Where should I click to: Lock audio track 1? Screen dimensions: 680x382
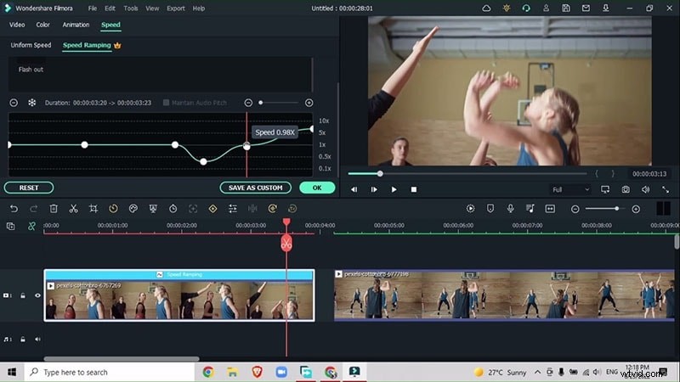pyautogui.click(x=23, y=340)
